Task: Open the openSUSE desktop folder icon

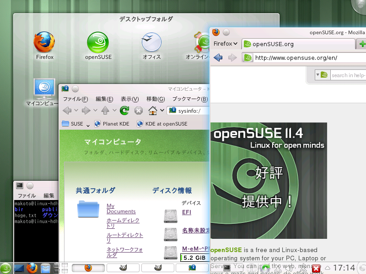Action: click(x=98, y=42)
